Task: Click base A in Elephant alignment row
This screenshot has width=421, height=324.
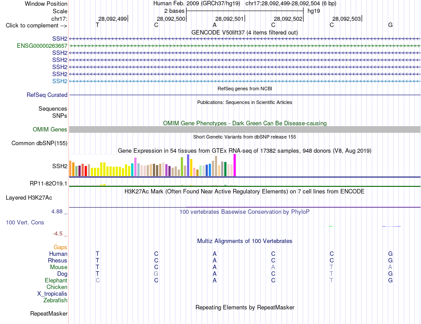Action: pos(214,280)
